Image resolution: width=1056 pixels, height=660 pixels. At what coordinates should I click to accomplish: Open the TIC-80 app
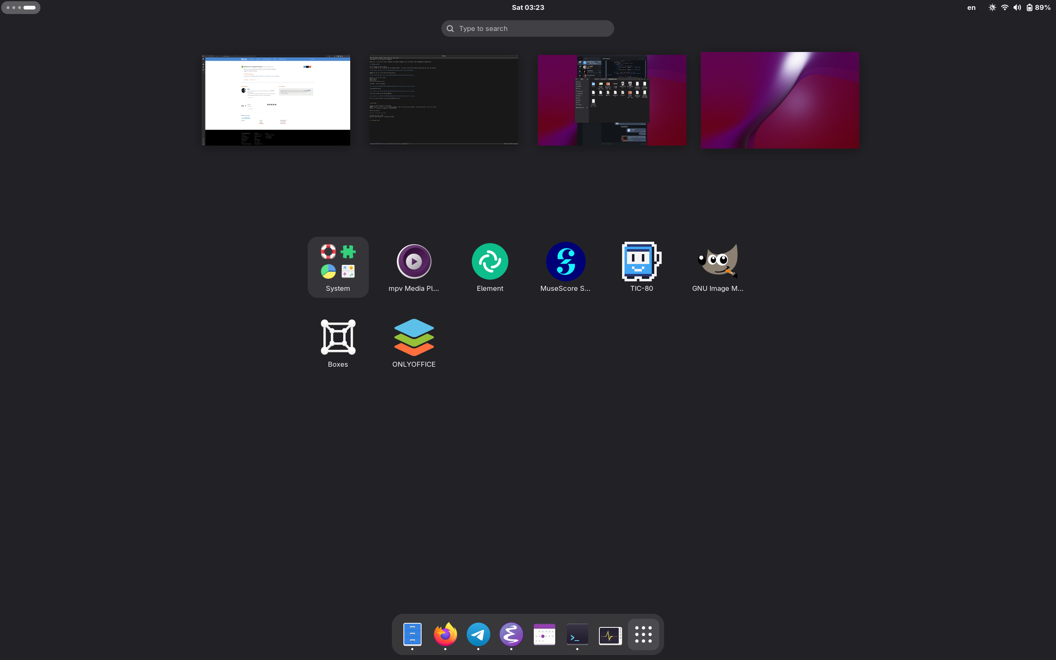pyautogui.click(x=641, y=262)
